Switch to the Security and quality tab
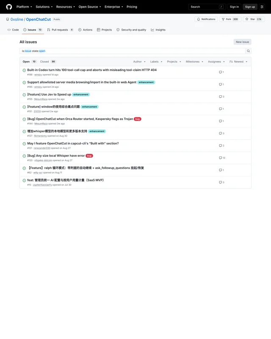This screenshot has height=339, width=271. [x=131, y=30]
